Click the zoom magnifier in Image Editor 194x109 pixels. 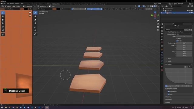pos(30,12)
